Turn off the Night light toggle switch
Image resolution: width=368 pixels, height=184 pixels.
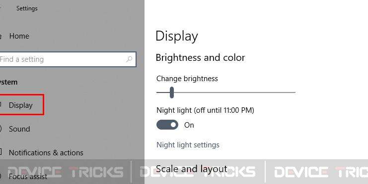[x=167, y=125]
